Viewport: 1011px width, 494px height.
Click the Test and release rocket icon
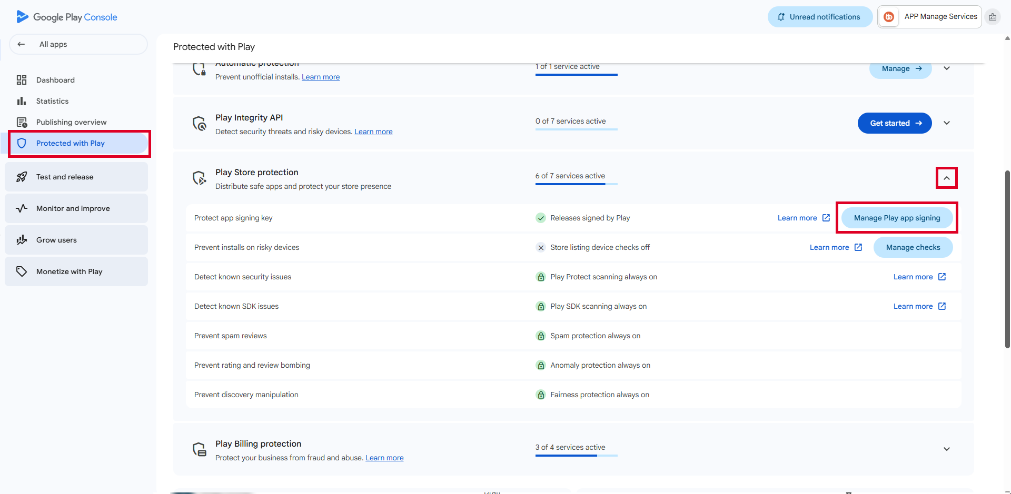[22, 177]
